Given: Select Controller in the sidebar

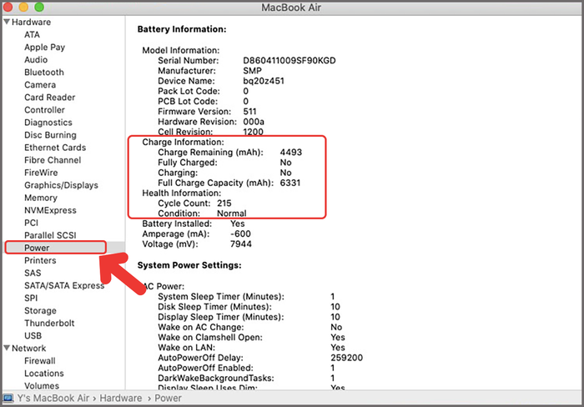Looking at the screenshot, I should click(x=44, y=110).
